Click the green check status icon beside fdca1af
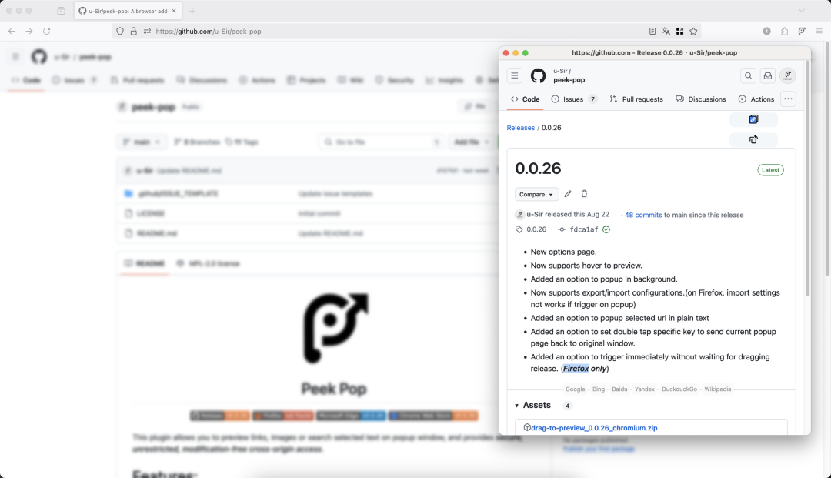 [x=606, y=229]
